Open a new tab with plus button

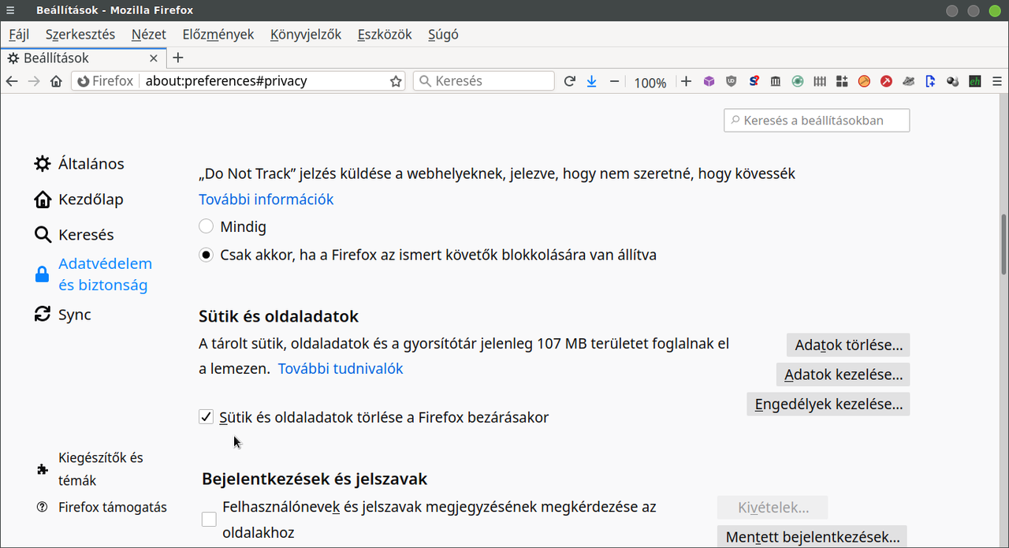click(178, 58)
